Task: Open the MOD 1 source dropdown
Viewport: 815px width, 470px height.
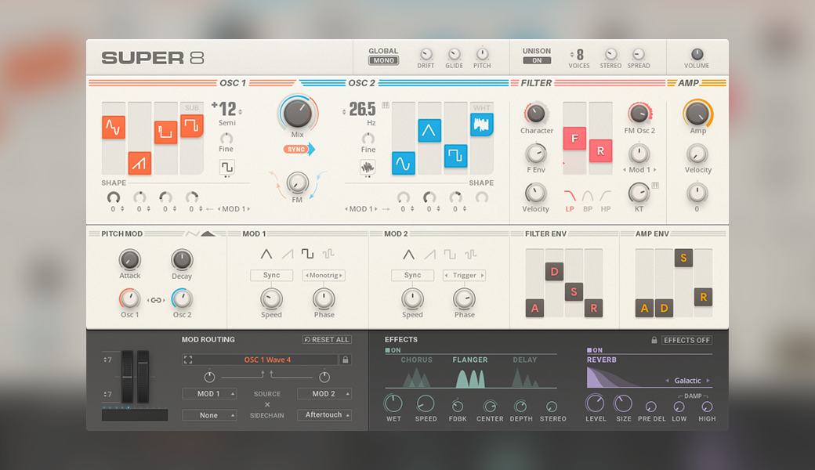Action: [209, 394]
